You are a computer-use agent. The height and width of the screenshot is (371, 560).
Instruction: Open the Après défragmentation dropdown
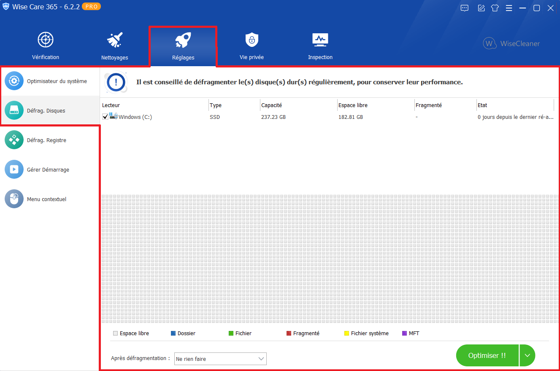pos(220,359)
